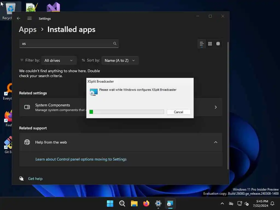Switch to list view layout
This screenshot has height=210, width=280.
pos(202,44)
